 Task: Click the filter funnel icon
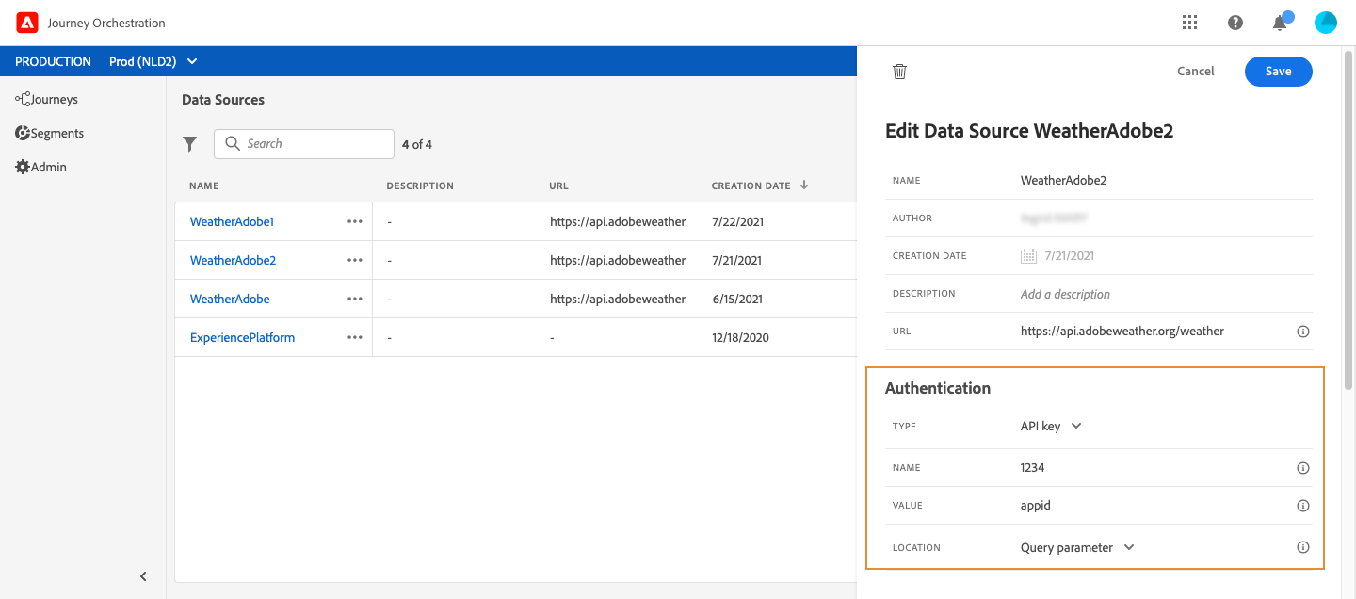[x=190, y=144]
